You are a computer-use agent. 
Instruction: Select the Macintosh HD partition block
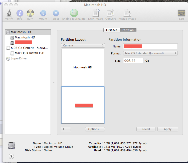pos(83,67)
